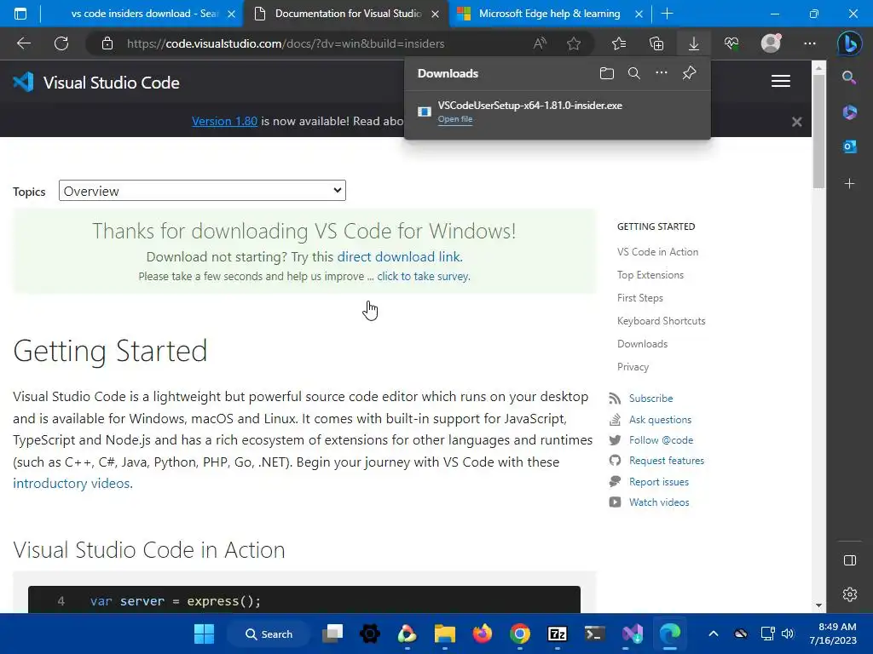Viewport: 873px width, 654px height.
Task: Open Read aloud in address bar
Action: click(540, 43)
